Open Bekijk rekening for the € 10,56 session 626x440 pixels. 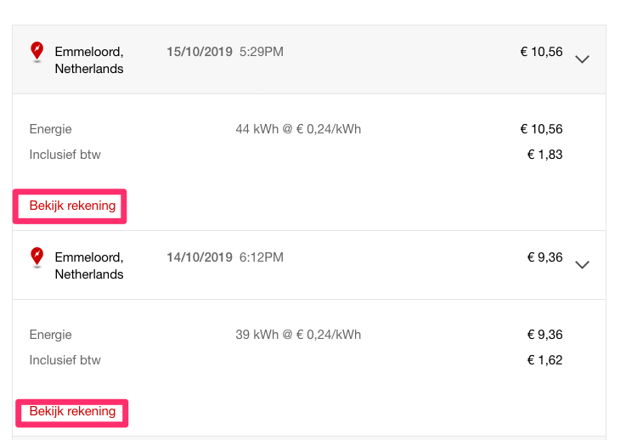(x=72, y=206)
